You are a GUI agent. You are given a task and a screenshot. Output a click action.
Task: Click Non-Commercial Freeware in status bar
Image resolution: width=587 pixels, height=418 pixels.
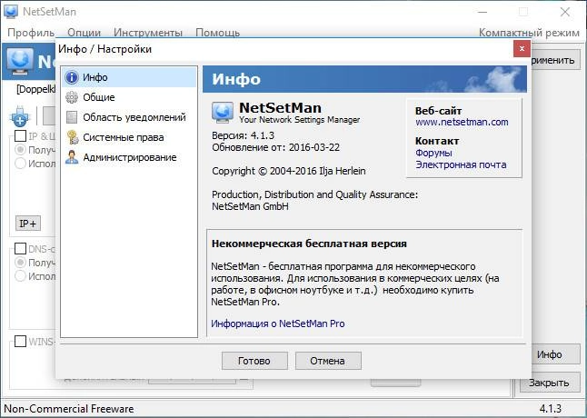point(69,409)
